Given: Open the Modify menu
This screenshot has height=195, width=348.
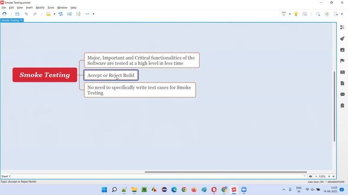Looking at the screenshot, I should 40,8.
